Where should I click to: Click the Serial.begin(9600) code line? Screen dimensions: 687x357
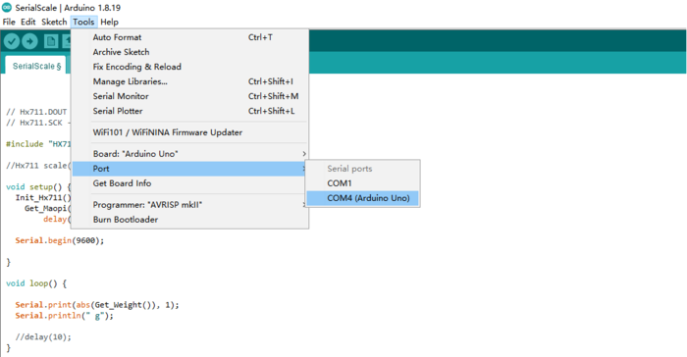[60, 240]
